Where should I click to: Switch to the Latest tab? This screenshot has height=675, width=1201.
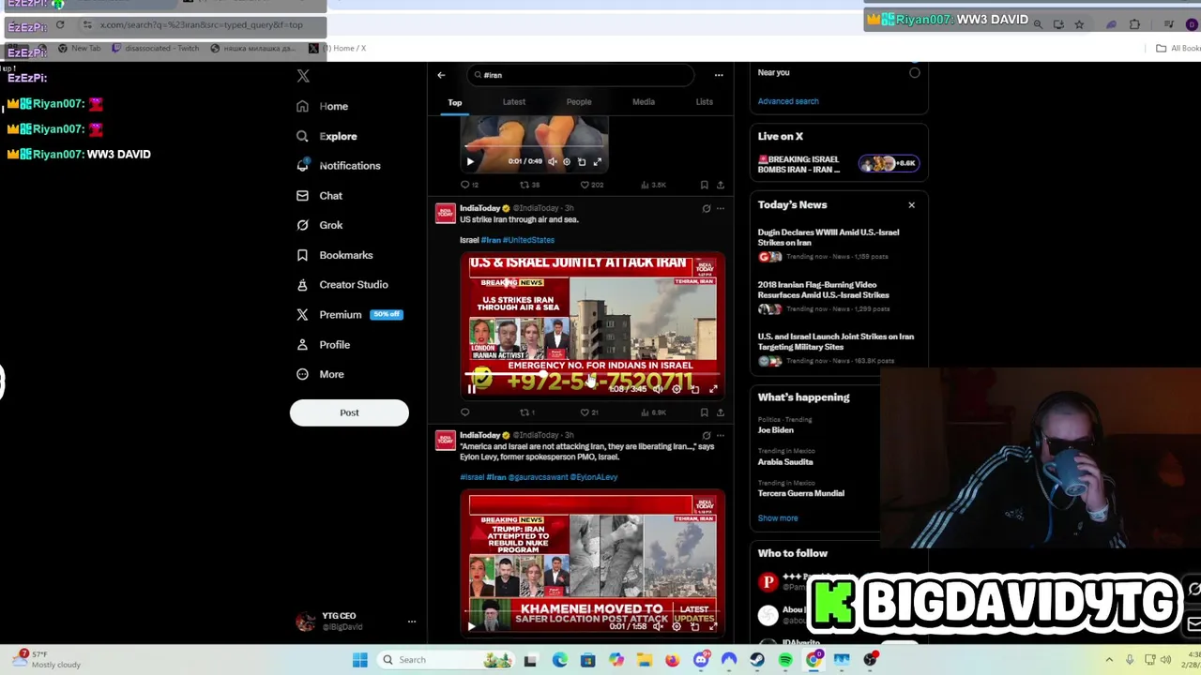click(x=513, y=102)
